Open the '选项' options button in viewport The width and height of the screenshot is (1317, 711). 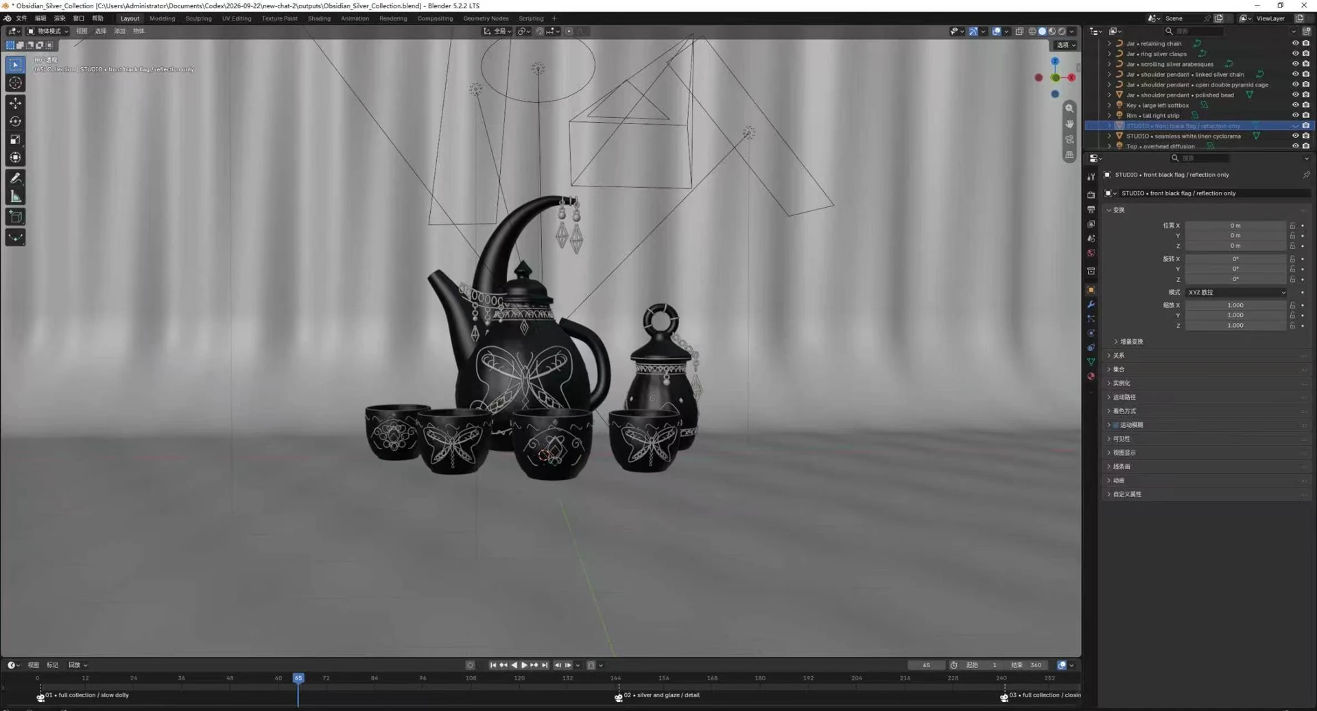[x=1065, y=45]
